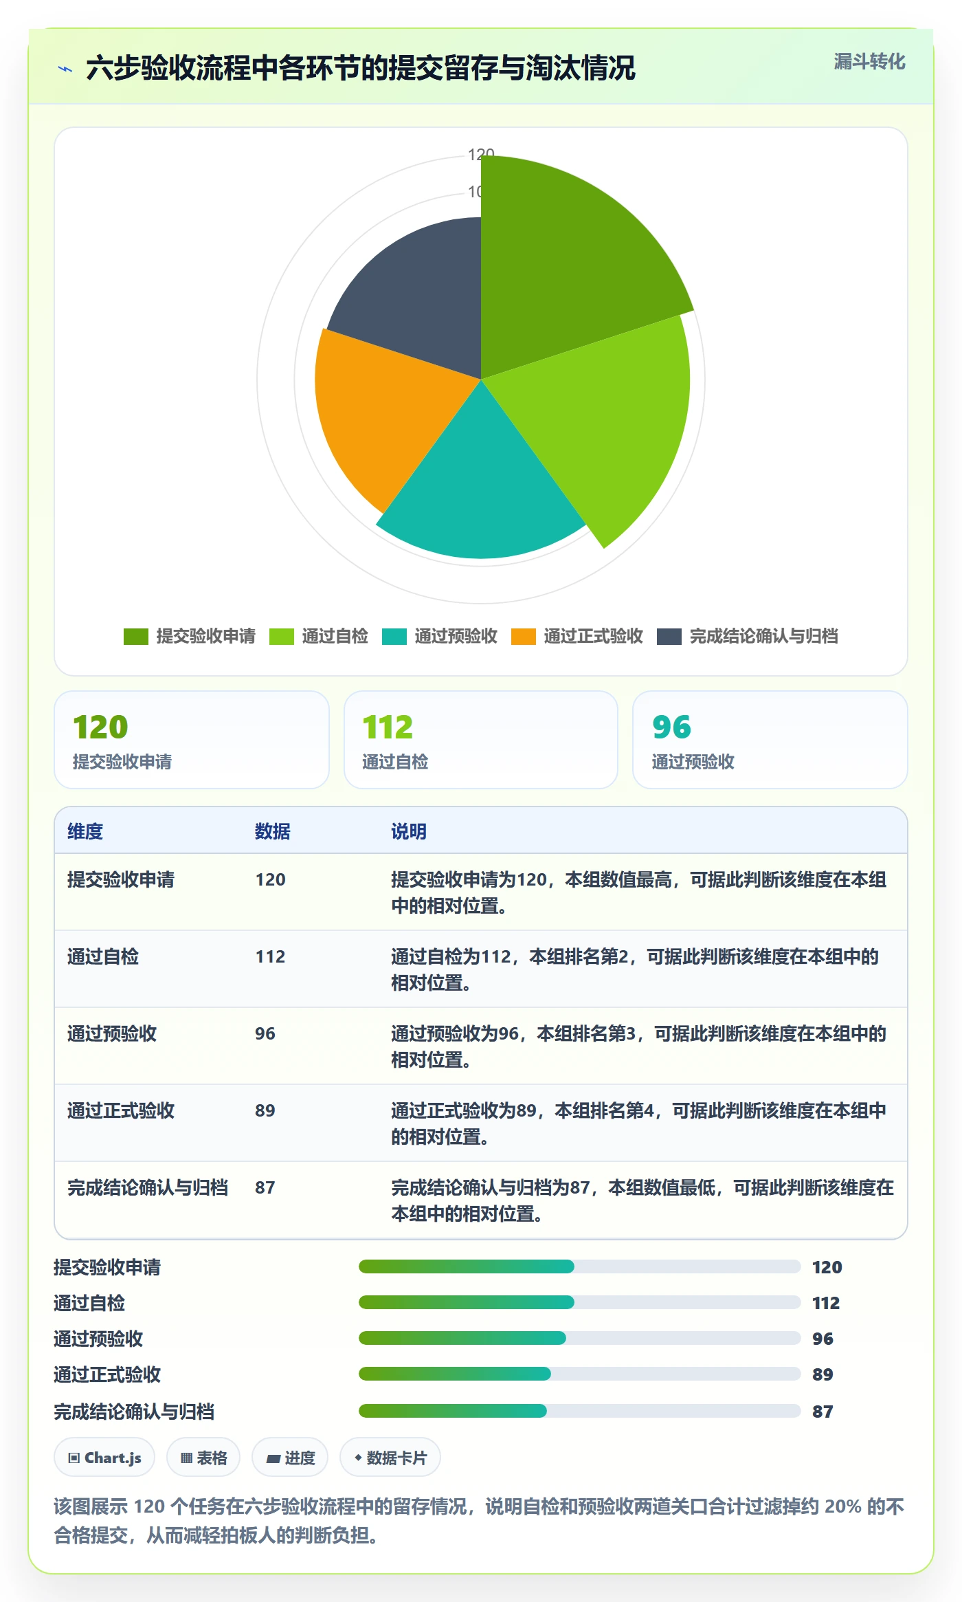Click the orange legend color box
This screenshot has height=1602, width=962.
[523, 637]
